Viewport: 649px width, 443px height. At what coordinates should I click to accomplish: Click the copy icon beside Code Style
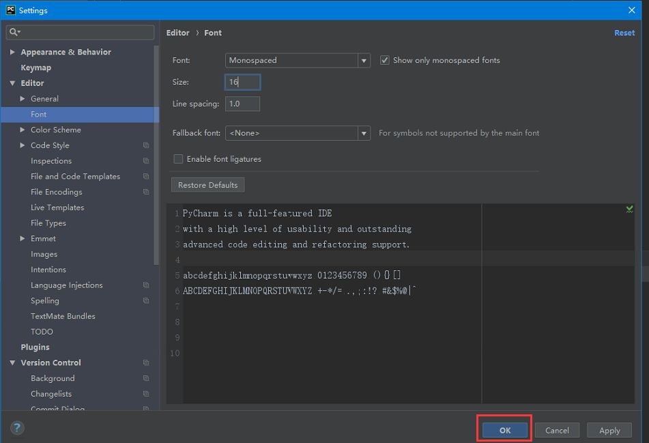[146, 145]
